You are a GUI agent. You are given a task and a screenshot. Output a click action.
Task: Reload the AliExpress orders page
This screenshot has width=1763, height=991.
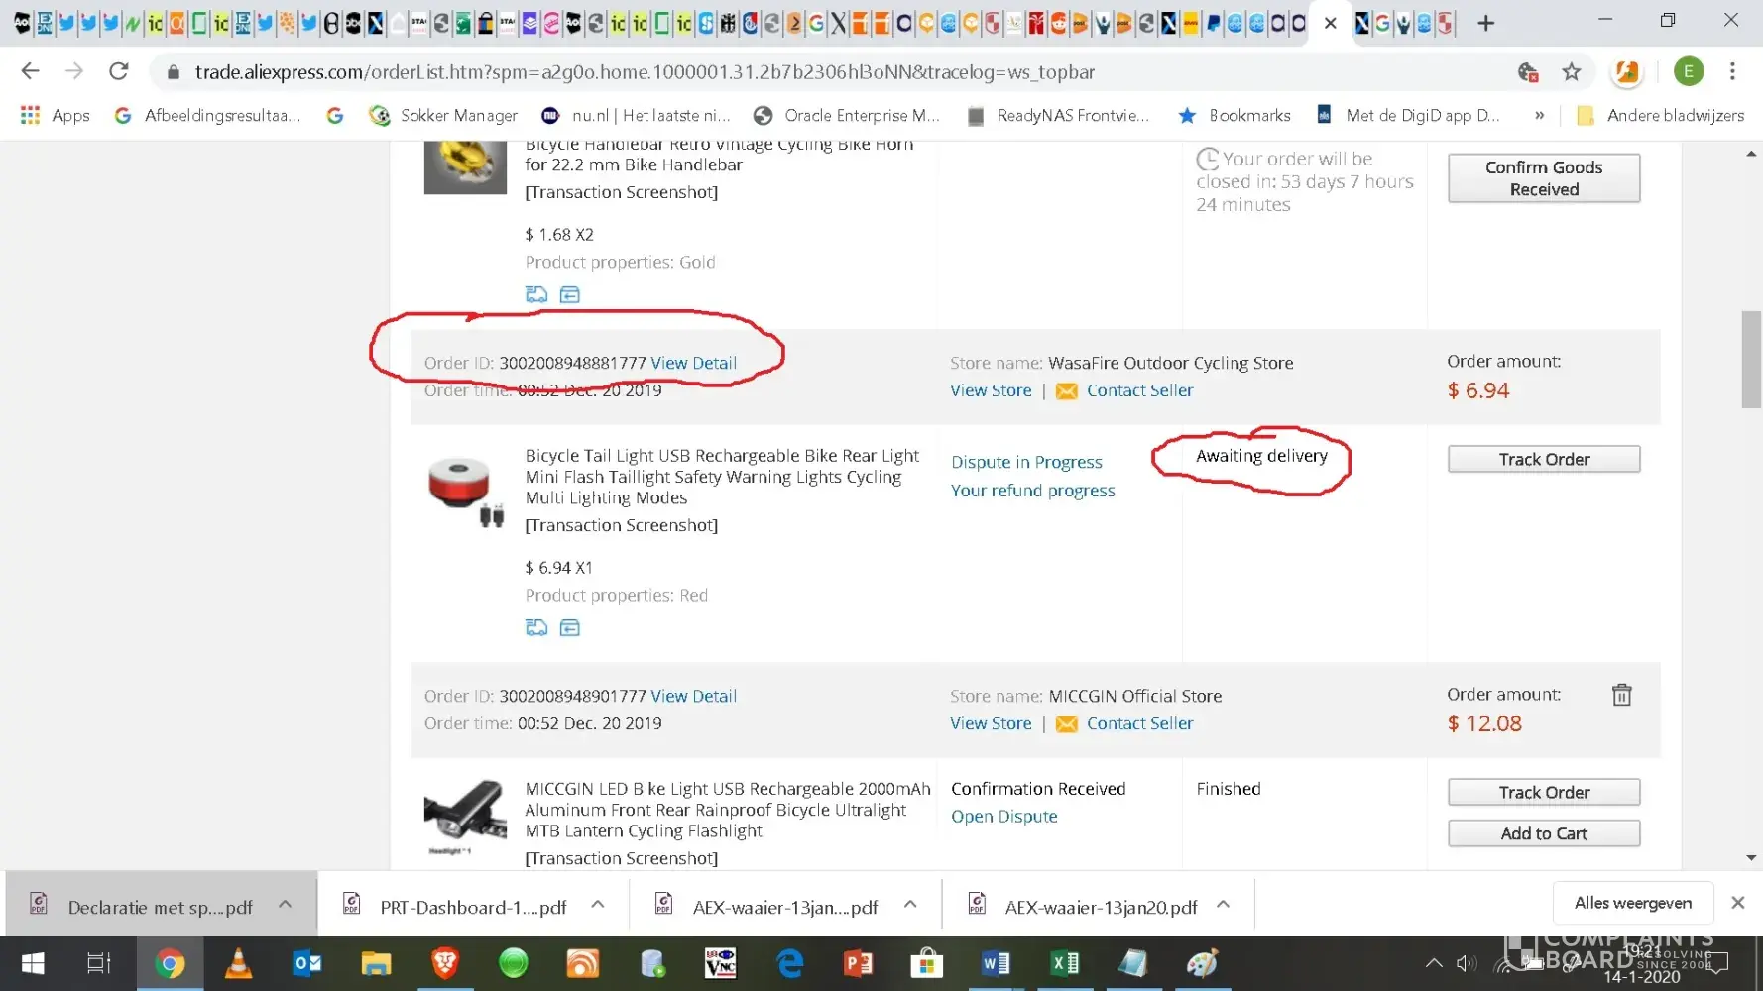coord(119,71)
